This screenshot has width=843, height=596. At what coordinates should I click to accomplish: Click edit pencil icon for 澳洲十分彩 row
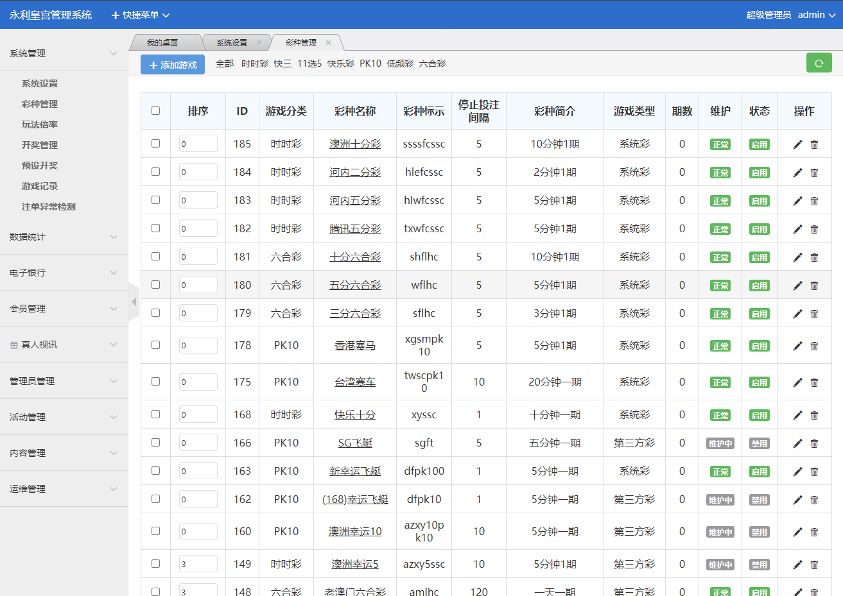[x=797, y=144]
